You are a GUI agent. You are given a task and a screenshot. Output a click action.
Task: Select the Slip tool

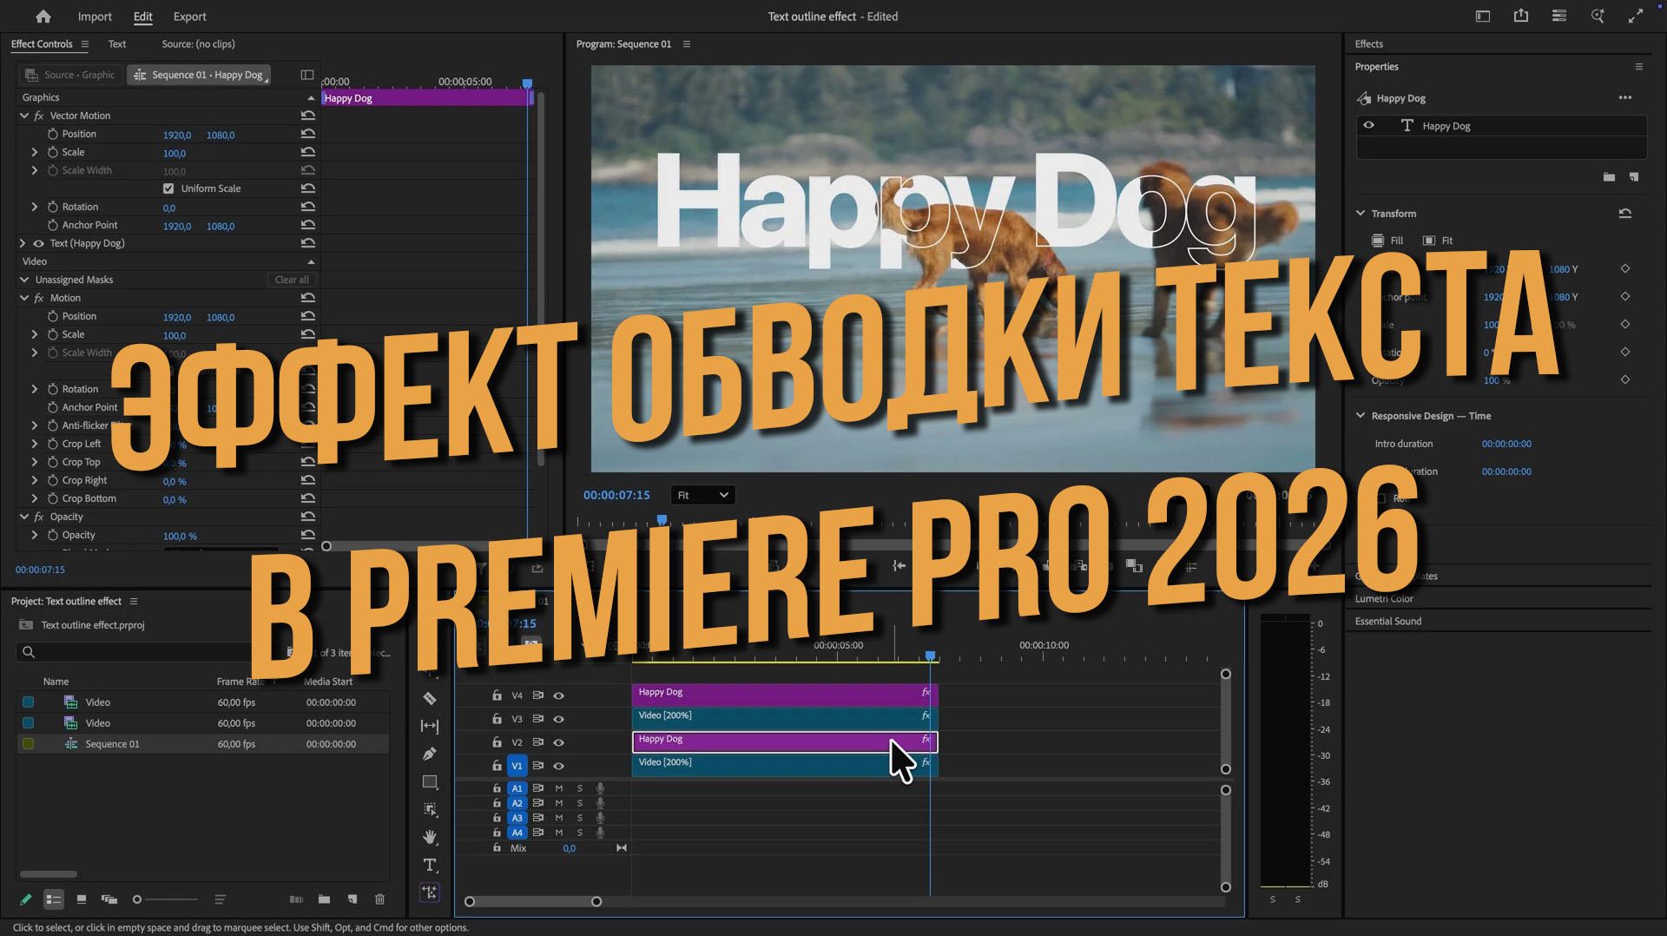click(x=430, y=726)
